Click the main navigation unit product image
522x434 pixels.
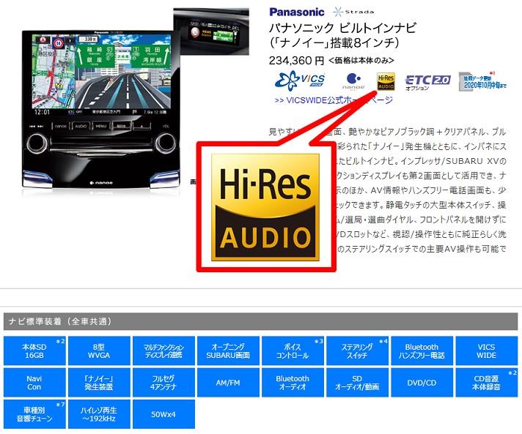click(x=101, y=109)
